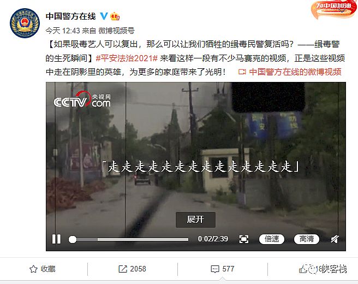Open the 中国警方在线 profile avatar

click(25, 23)
